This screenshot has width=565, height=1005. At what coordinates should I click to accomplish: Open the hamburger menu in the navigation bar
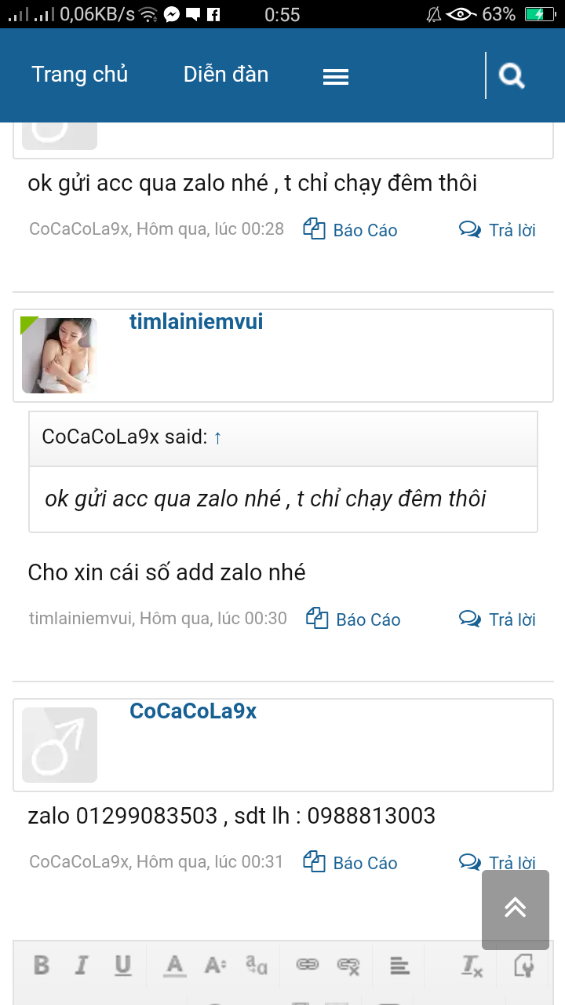336,75
